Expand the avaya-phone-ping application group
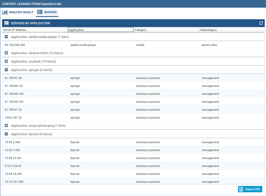266x196 pixels. click(6, 125)
